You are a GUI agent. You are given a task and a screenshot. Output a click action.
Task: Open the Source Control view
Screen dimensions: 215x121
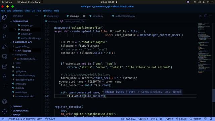tap(4, 37)
